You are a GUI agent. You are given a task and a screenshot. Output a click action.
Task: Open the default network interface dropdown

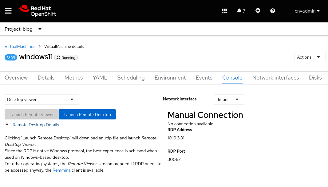[x=229, y=99]
